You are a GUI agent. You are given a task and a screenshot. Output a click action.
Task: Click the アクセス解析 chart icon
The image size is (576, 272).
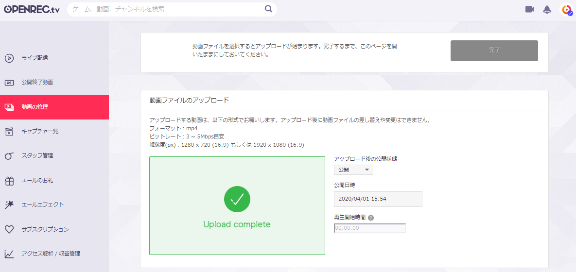(9, 254)
